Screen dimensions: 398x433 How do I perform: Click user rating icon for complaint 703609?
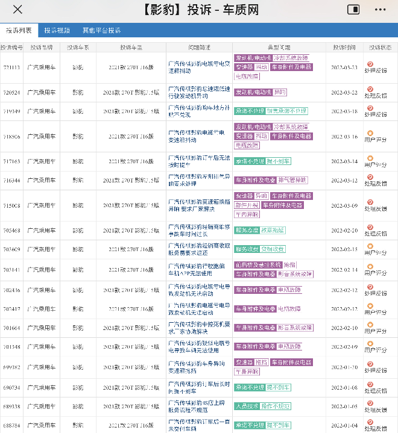coord(370,246)
